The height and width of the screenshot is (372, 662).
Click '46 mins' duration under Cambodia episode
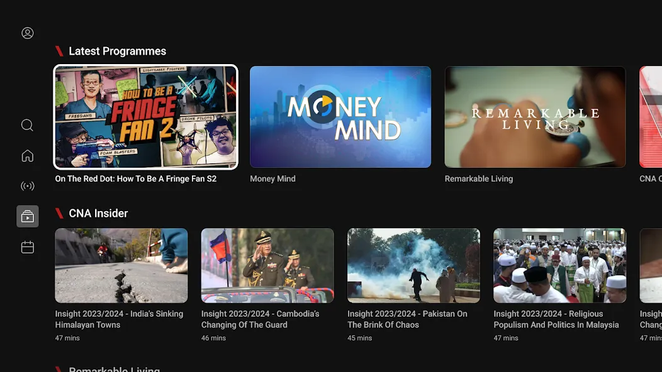(x=213, y=338)
